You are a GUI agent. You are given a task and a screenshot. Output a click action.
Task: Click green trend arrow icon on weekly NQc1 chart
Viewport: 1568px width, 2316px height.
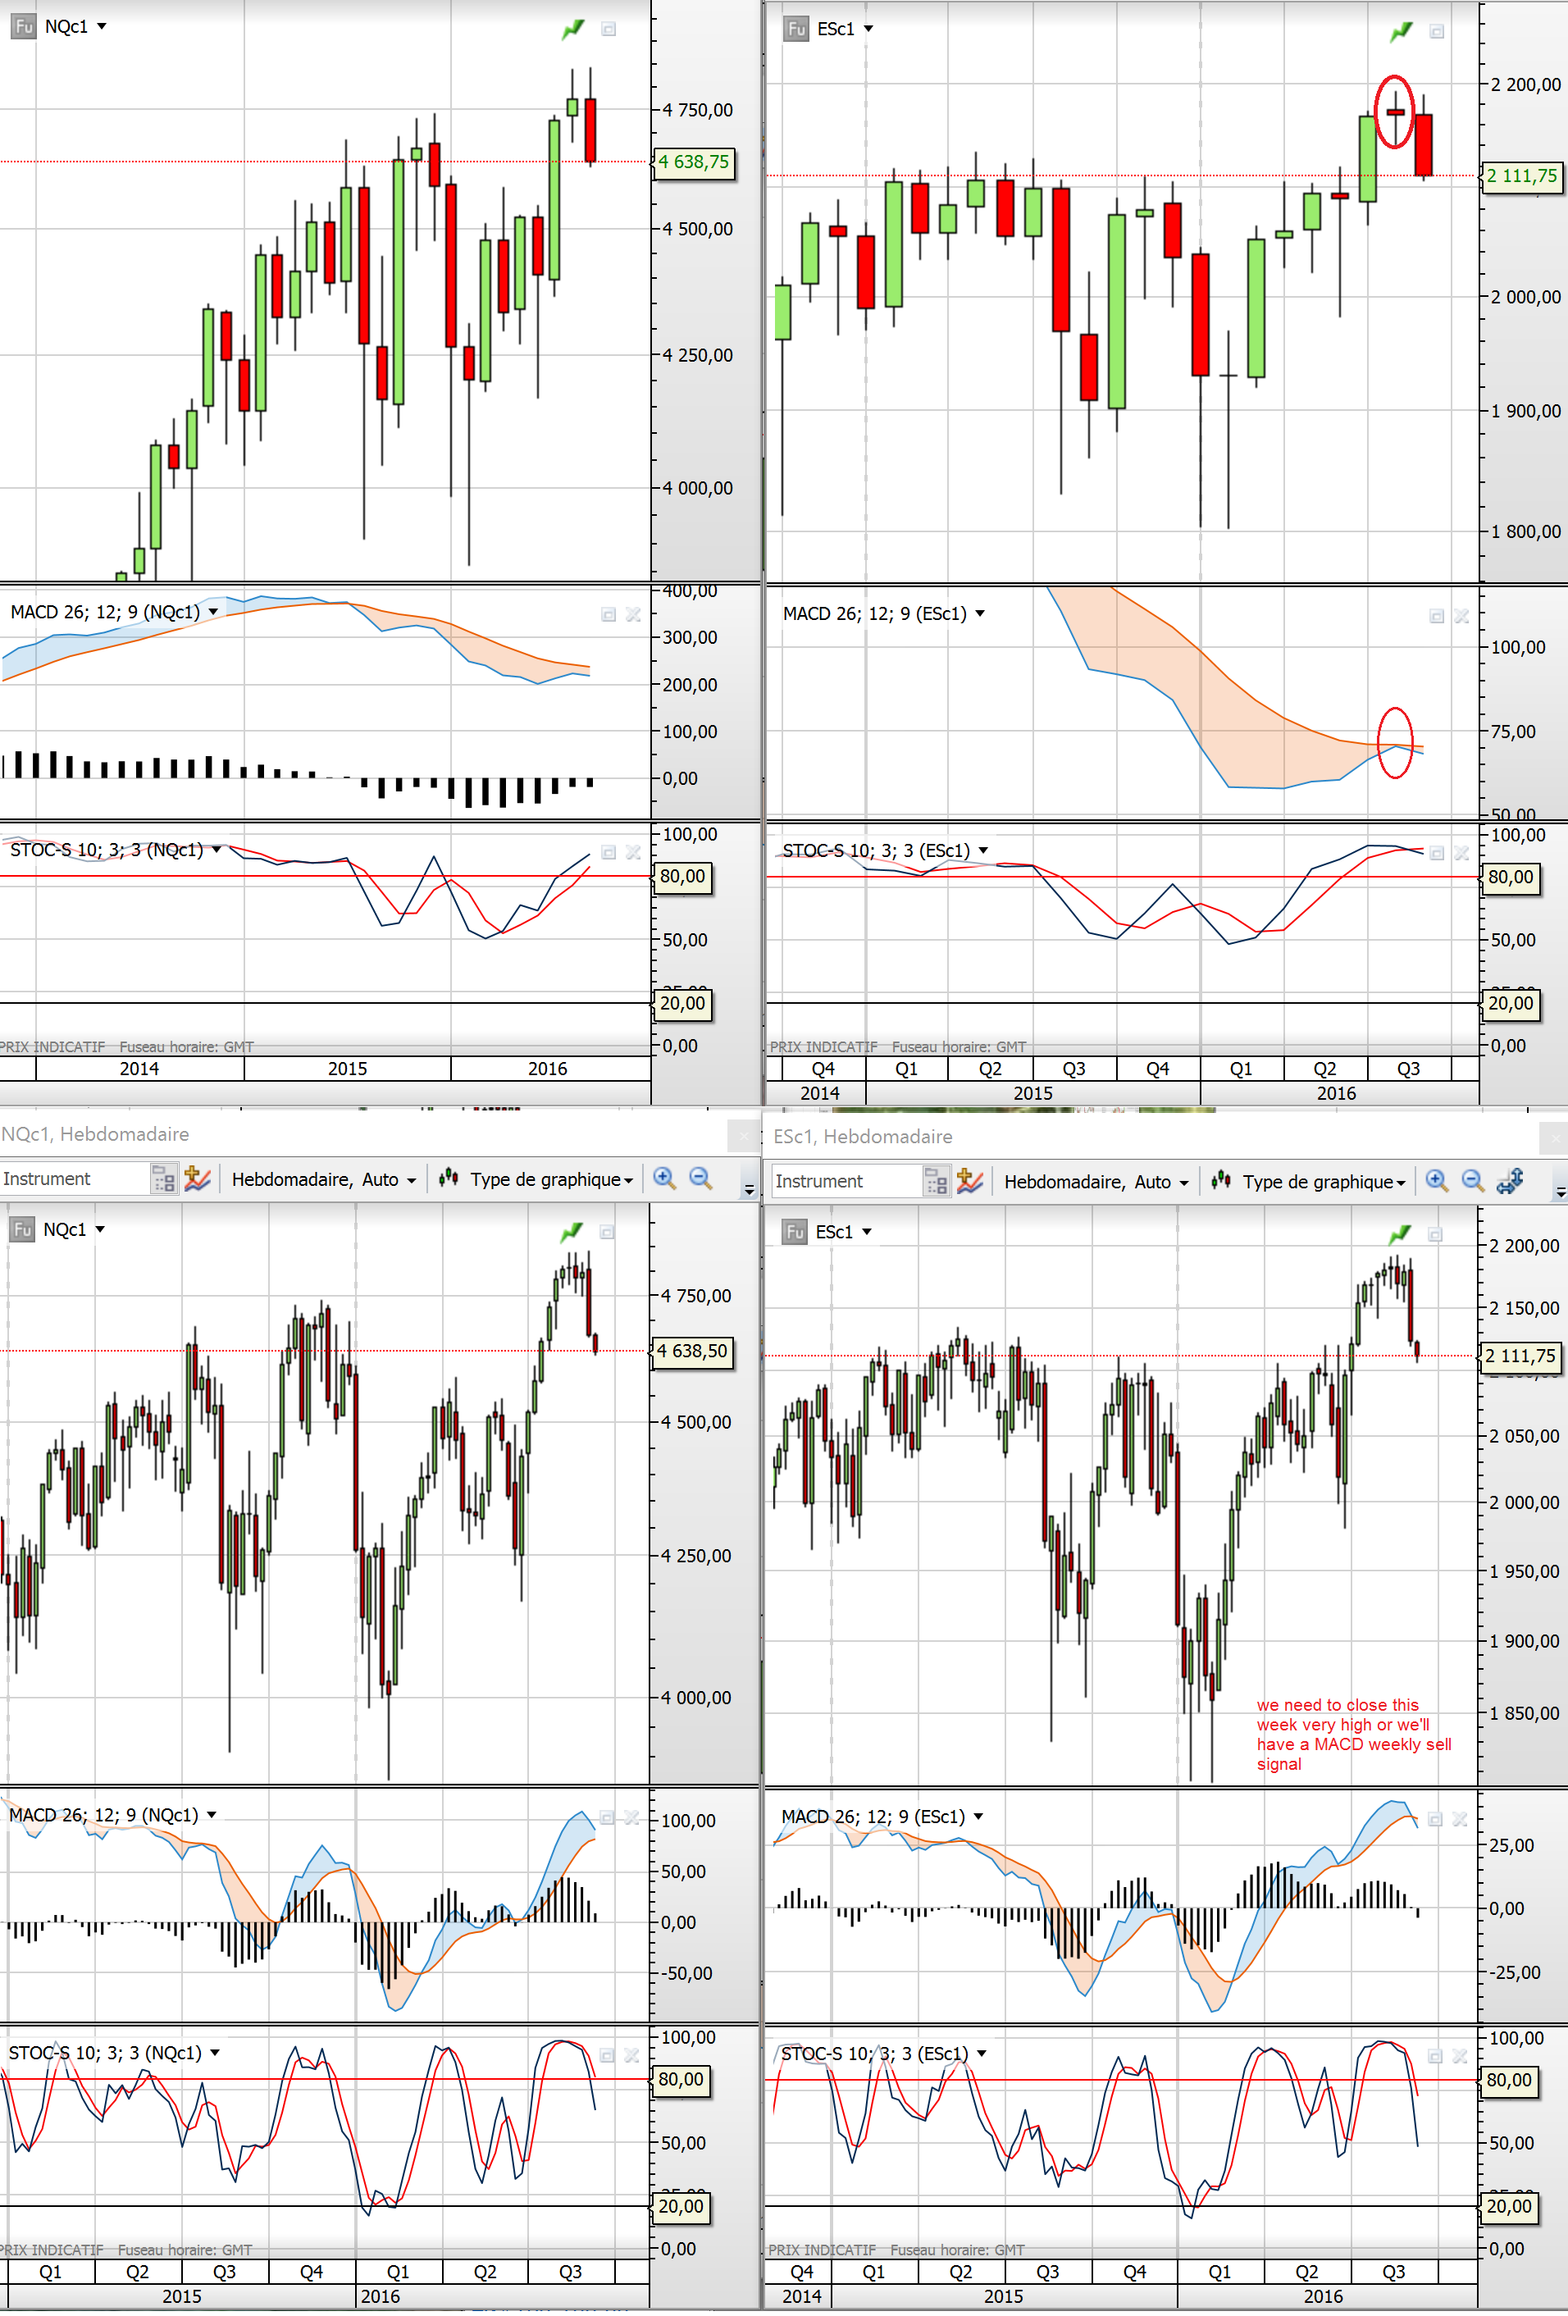click(571, 1233)
